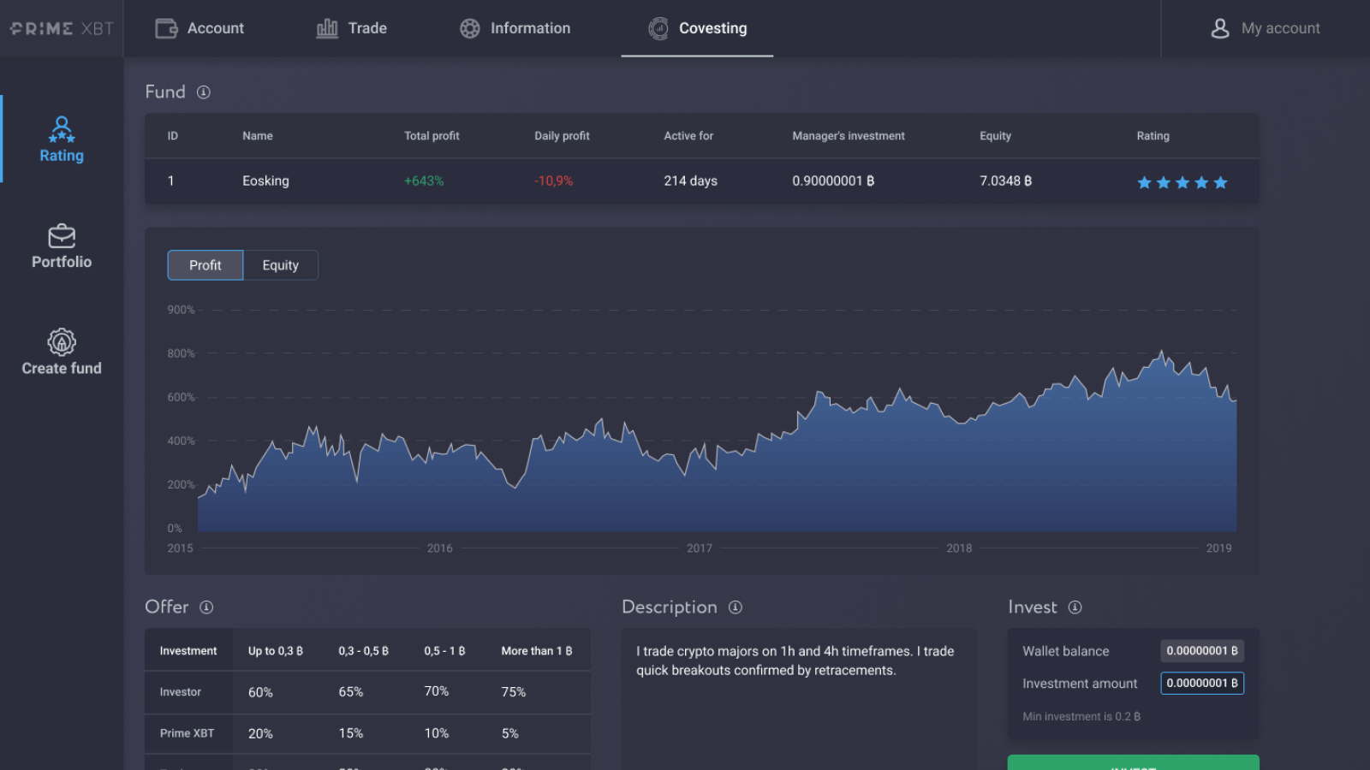
Task: Click the Investment amount input field
Action: point(1202,683)
